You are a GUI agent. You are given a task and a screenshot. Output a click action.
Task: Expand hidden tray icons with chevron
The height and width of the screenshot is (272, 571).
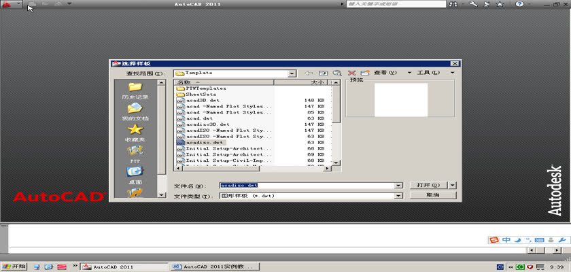[x=511, y=267]
